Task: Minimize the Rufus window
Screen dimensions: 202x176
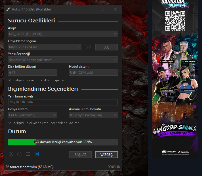Action: pos(90,9)
